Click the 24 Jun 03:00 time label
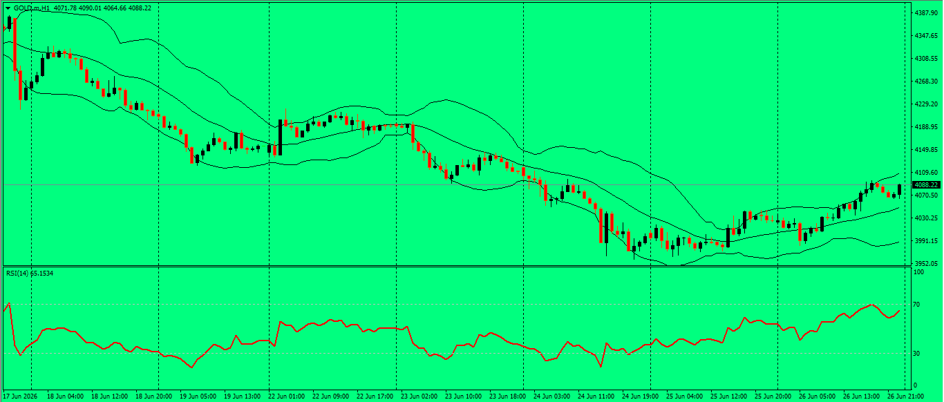This screenshot has width=944, height=402. 552,396
